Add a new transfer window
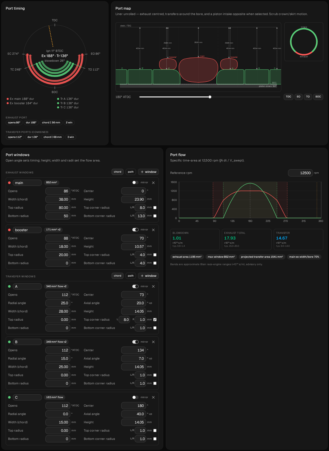This screenshot has height=451, width=329. point(148,276)
